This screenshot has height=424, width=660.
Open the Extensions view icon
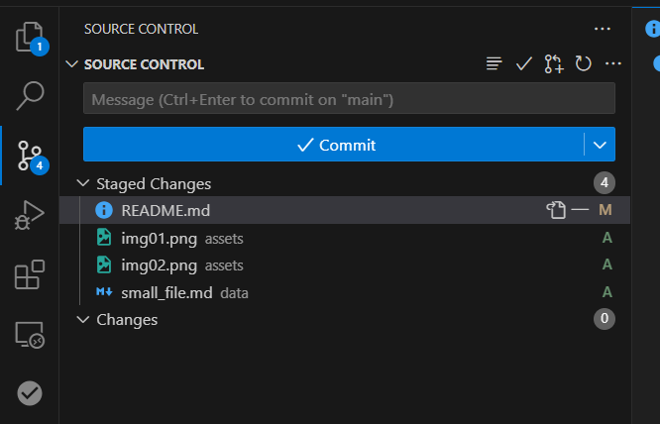pos(30,274)
